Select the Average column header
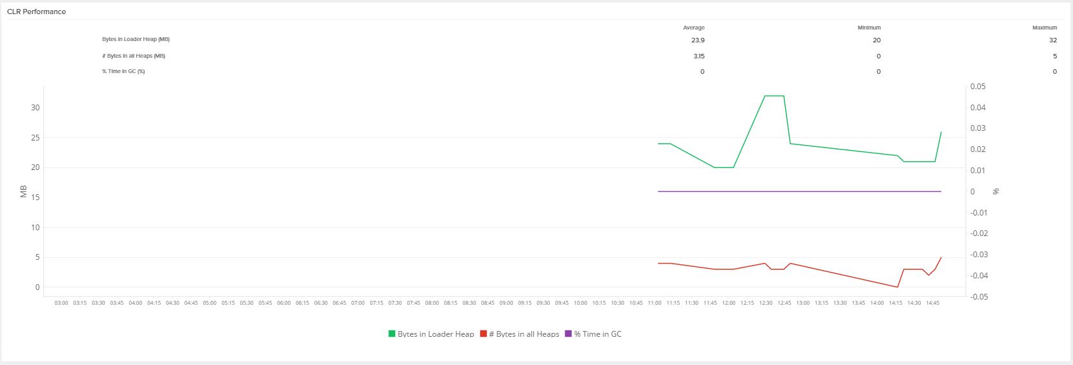Viewport: 1073px width, 365px height. pos(693,28)
